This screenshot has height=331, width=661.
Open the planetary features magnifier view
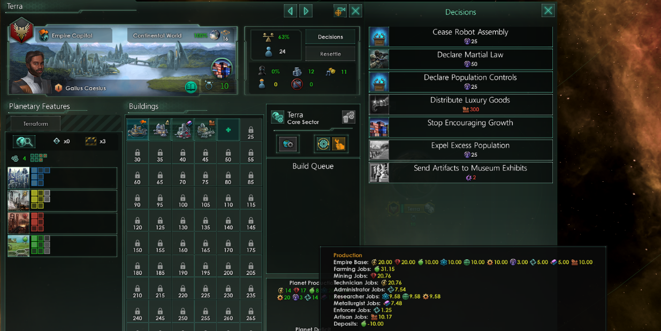click(24, 142)
